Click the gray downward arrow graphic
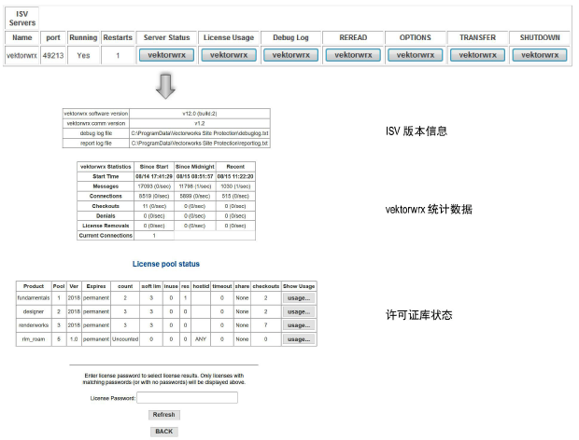This screenshot has height=440, width=579. tap(166, 88)
